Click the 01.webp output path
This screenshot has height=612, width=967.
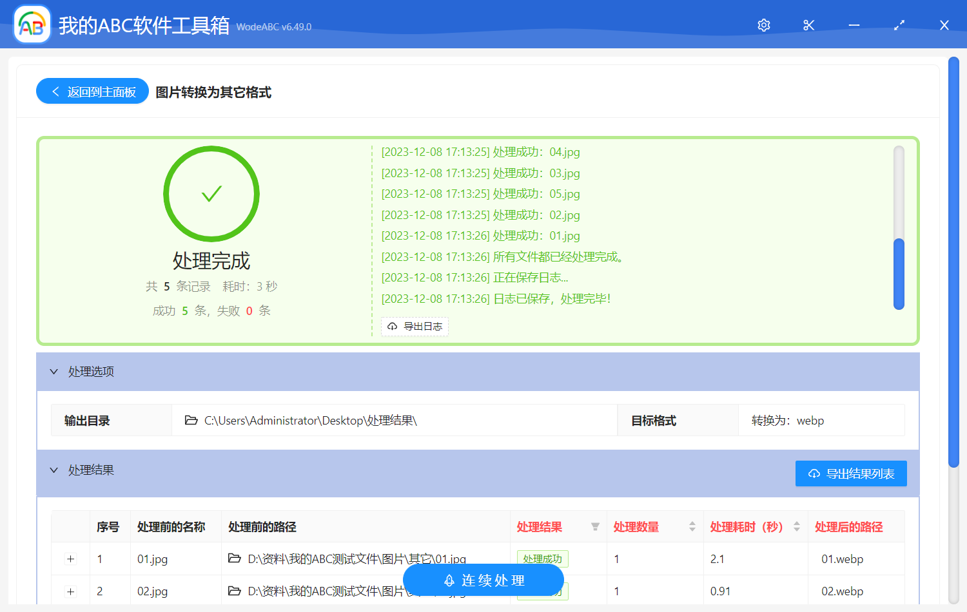842,559
